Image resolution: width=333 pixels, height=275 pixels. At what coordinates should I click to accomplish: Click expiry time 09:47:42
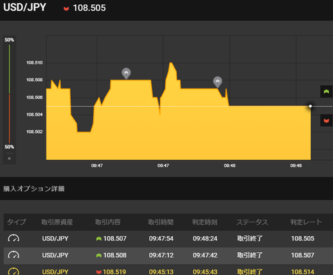pos(205,255)
